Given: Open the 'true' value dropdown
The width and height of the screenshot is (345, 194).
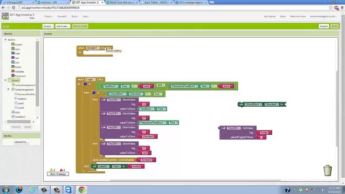Looking at the screenshot, I should [158, 94].
